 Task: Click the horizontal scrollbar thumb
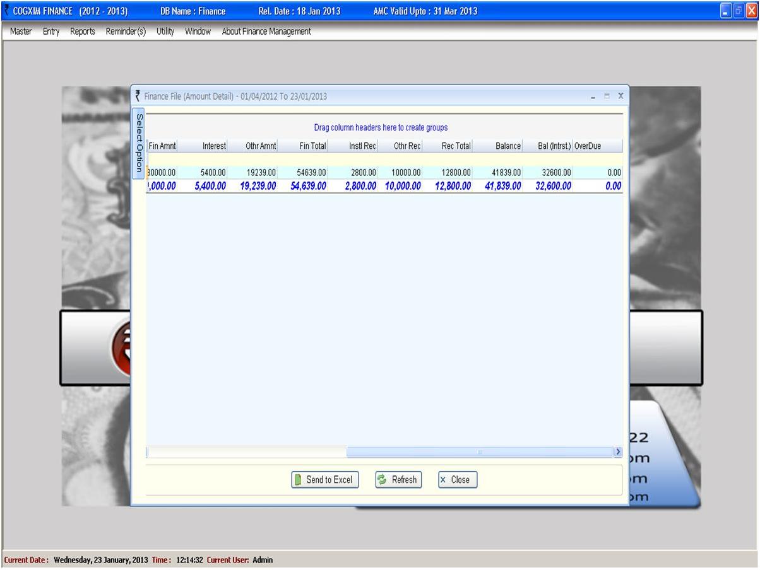pyautogui.click(x=480, y=452)
